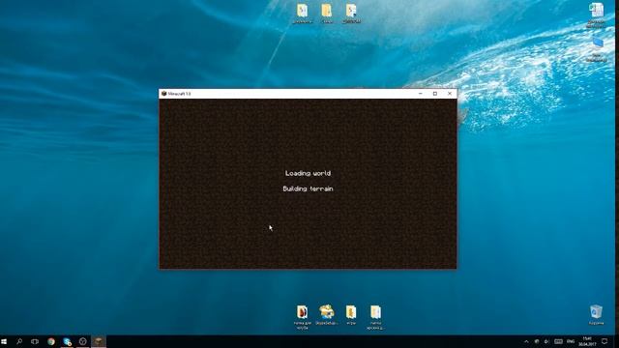Select the Minecraft taskbar button
Viewport: 619px width, 348px height.
(99, 341)
